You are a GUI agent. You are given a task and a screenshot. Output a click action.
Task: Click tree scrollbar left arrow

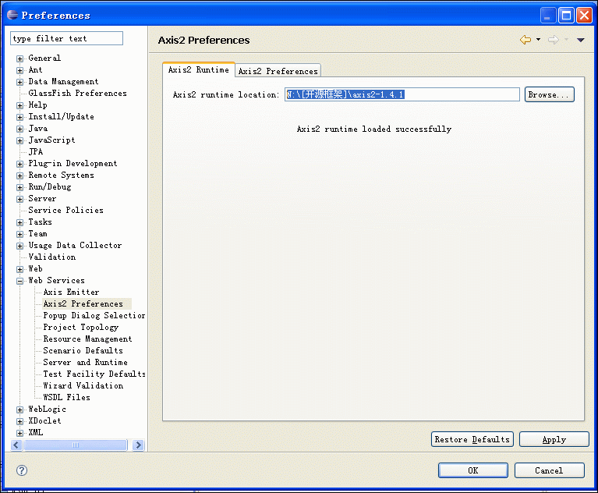pos(16,445)
